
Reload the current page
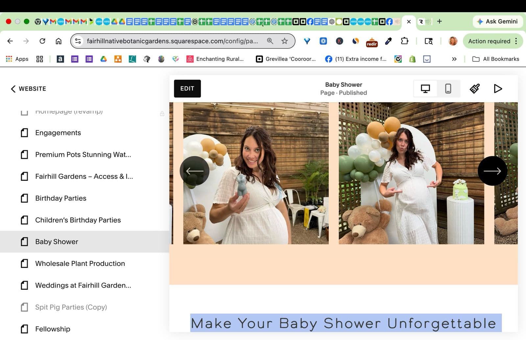(42, 41)
